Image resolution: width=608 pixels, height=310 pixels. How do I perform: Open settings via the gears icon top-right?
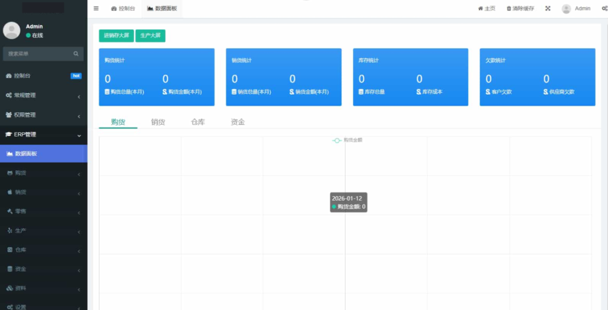coord(603,8)
